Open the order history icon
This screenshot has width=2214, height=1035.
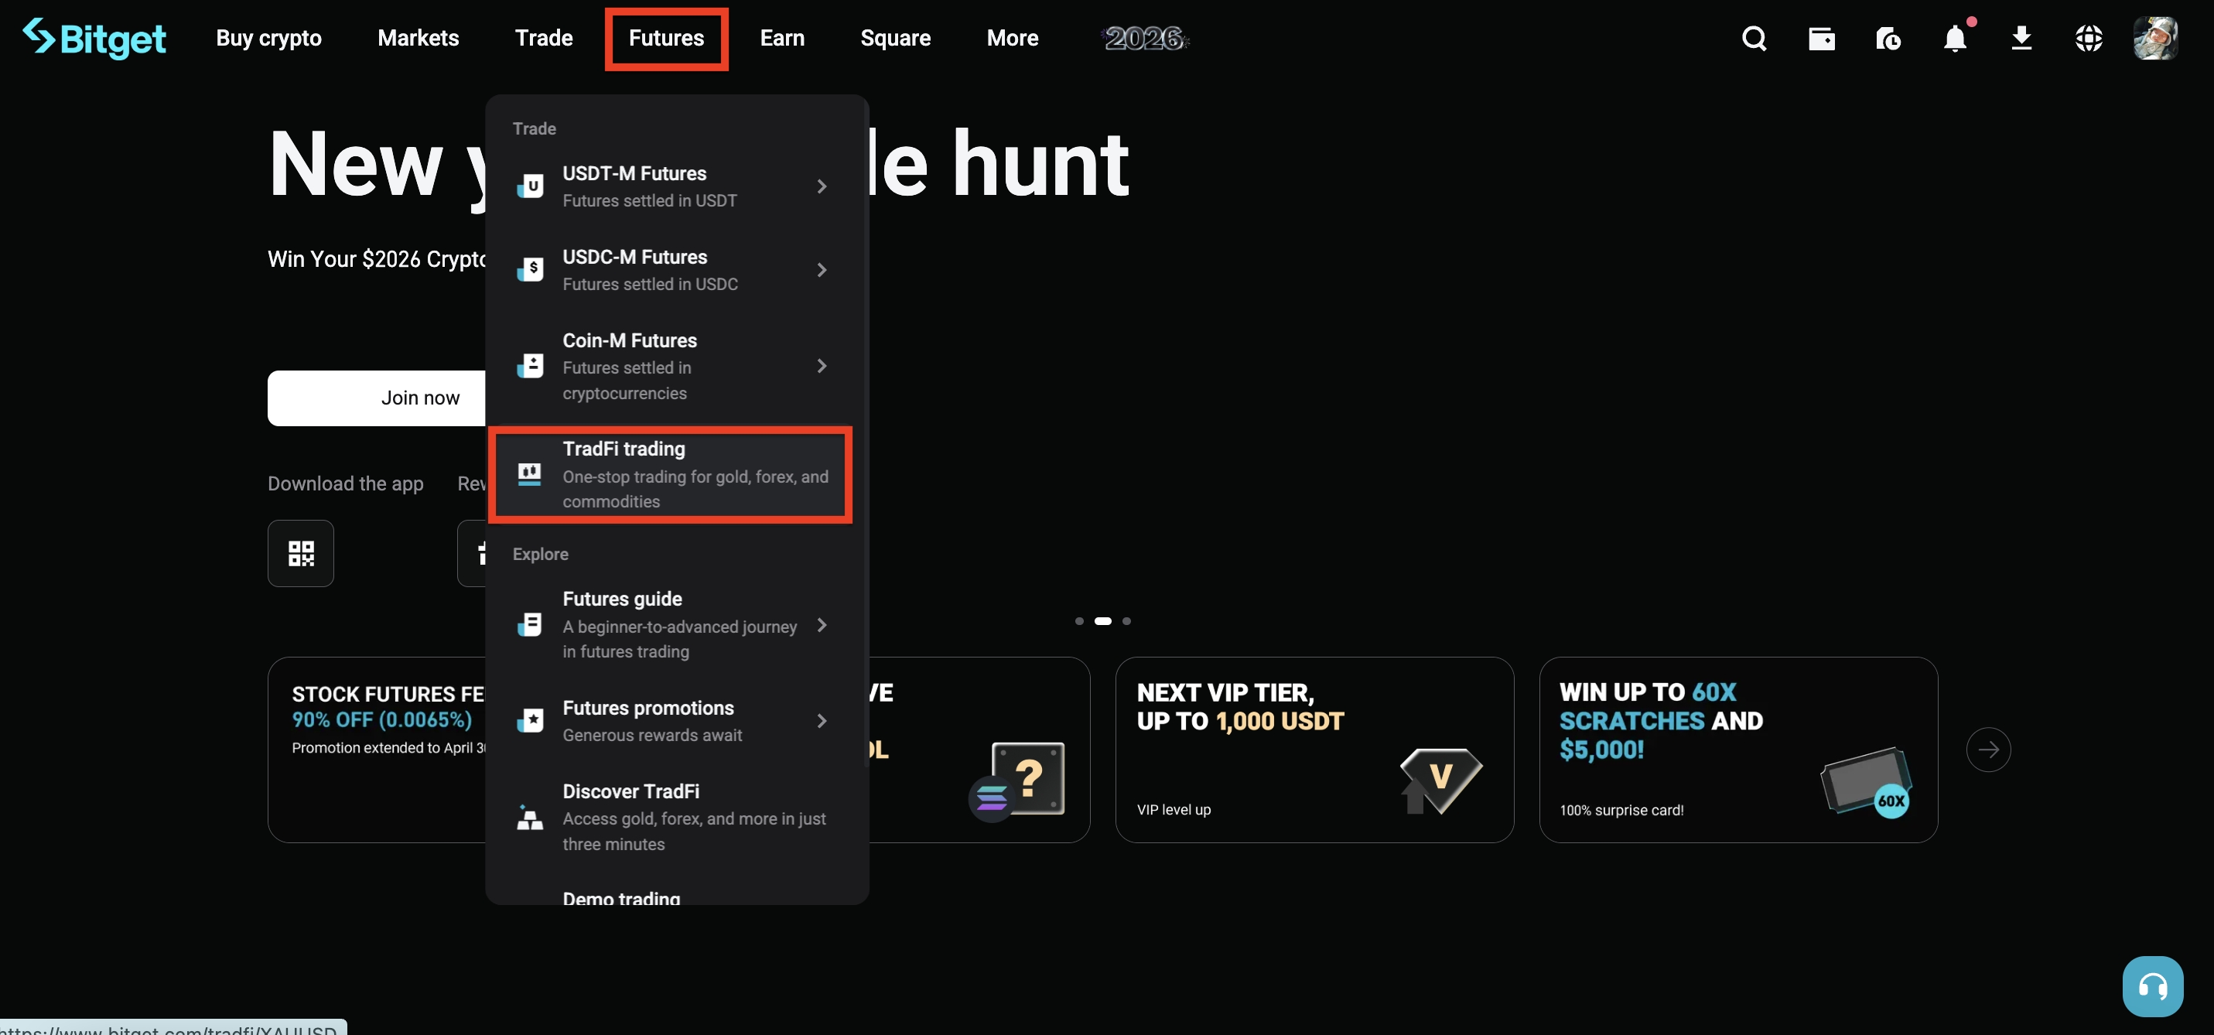tap(1888, 38)
